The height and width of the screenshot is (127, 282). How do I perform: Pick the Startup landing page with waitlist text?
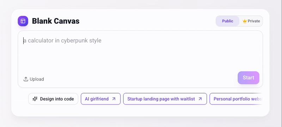(x=161, y=99)
